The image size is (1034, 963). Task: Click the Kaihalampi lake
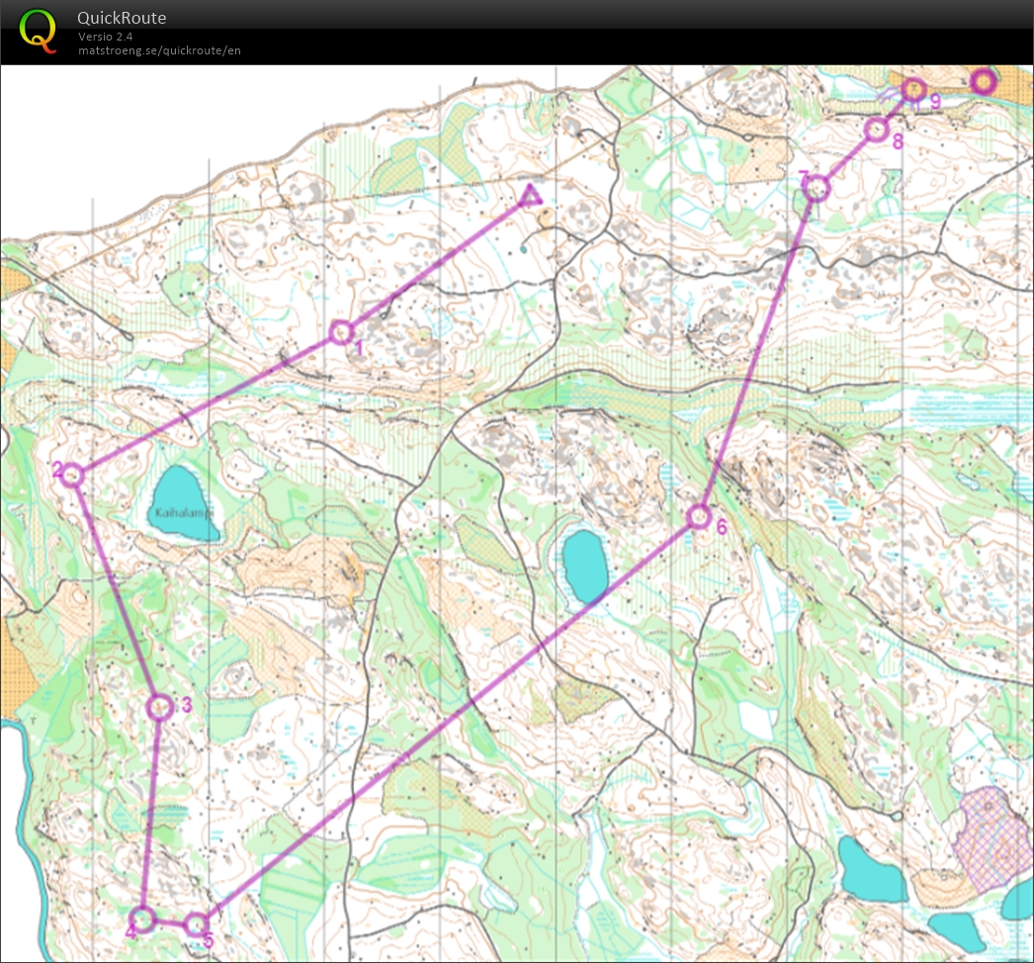tap(186, 502)
